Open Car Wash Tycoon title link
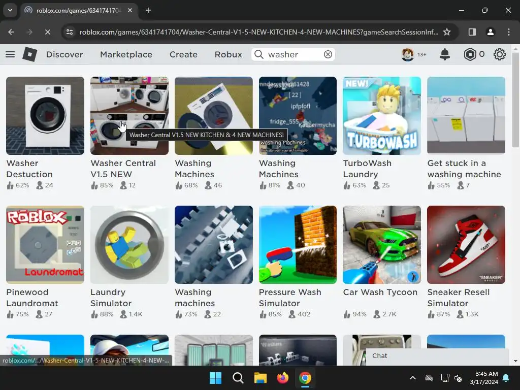Image resolution: width=520 pixels, height=390 pixels. coord(380,292)
